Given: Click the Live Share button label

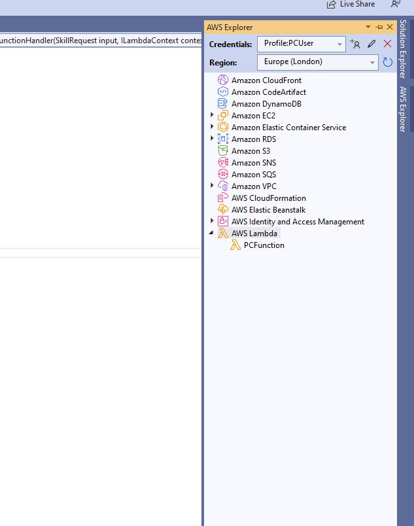Looking at the screenshot, I should point(357,4).
